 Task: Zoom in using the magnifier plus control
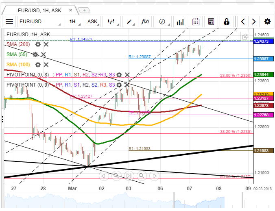click(x=142, y=176)
